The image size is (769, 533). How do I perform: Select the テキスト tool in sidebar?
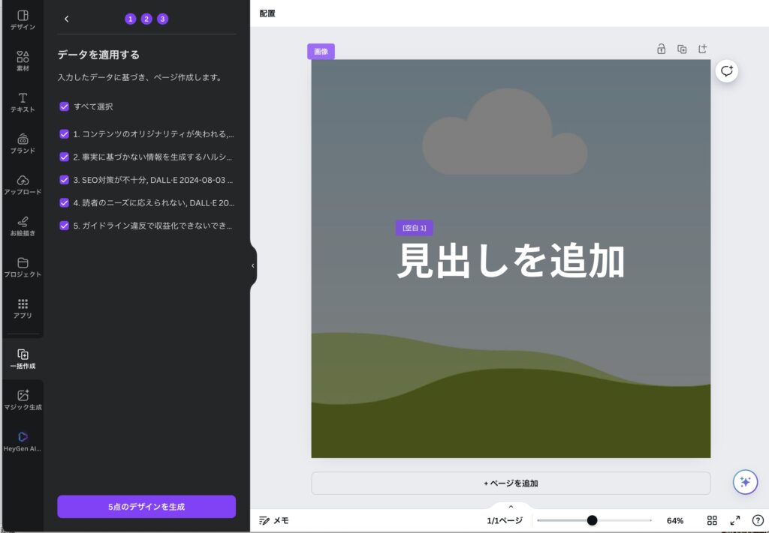(23, 103)
